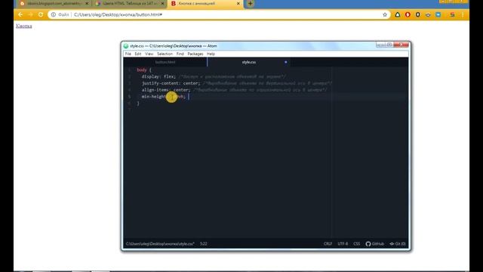Click the browser address bar URL
Screen dimensions: 483x272
click(118, 14)
